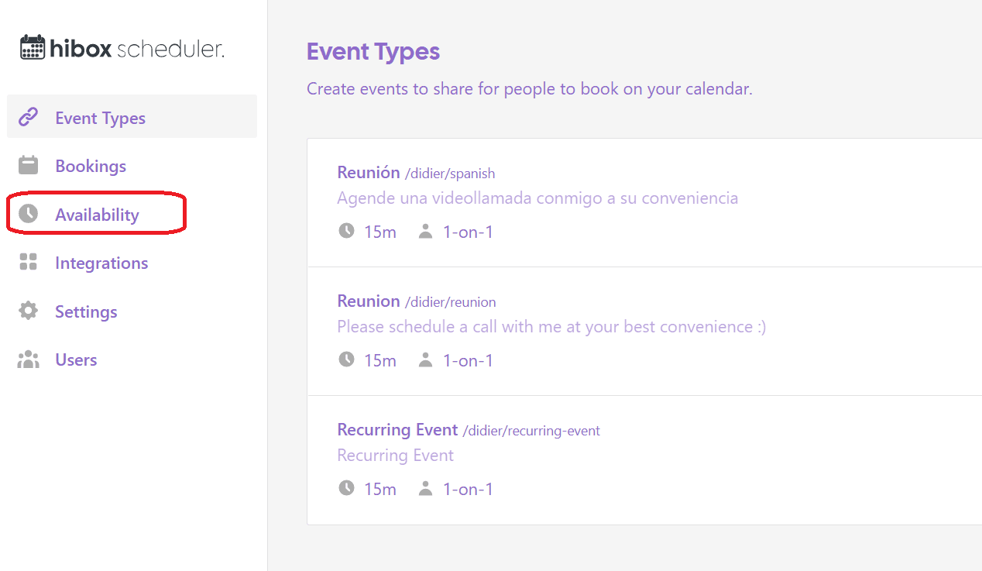The image size is (982, 571).
Task: Click the 15m clock icon in /didier/reunion event
Action: pyautogui.click(x=346, y=360)
